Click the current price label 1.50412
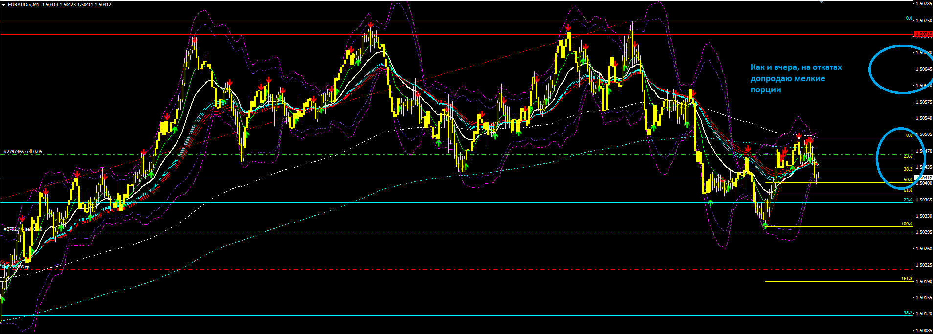The height and width of the screenshot is (334, 933). pos(923,178)
